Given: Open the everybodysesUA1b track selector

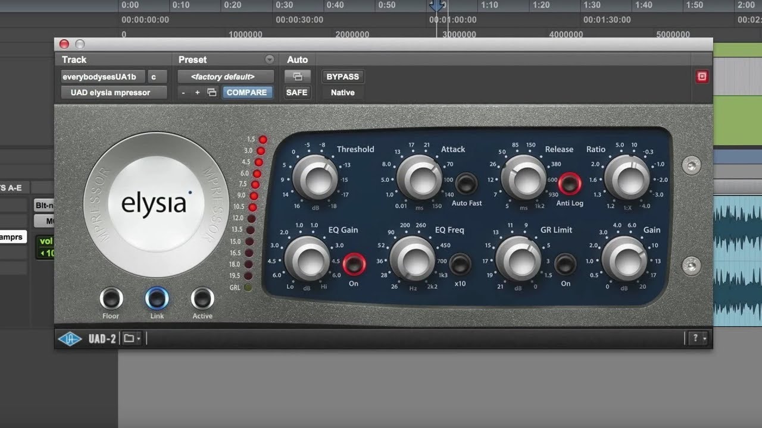Looking at the screenshot, I should [x=103, y=77].
